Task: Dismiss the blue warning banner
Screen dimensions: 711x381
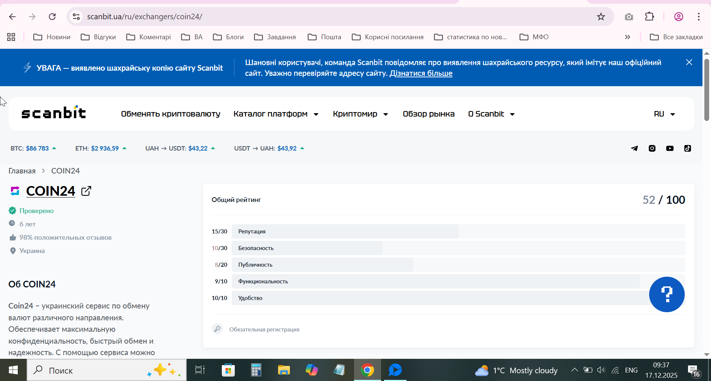Action: [689, 62]
